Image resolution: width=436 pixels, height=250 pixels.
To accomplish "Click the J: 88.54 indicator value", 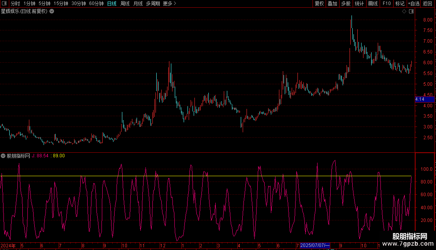I will coord(40,156).
